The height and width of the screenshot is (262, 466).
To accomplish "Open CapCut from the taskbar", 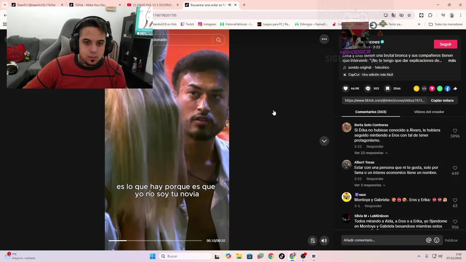I will coord(314,256).
